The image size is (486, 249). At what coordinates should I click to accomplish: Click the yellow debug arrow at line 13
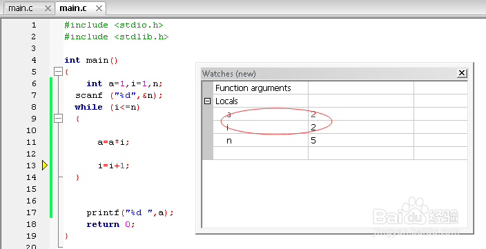coord(45,166)
